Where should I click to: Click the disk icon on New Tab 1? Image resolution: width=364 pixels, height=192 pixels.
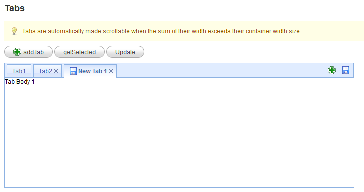(x=73, y=71)
